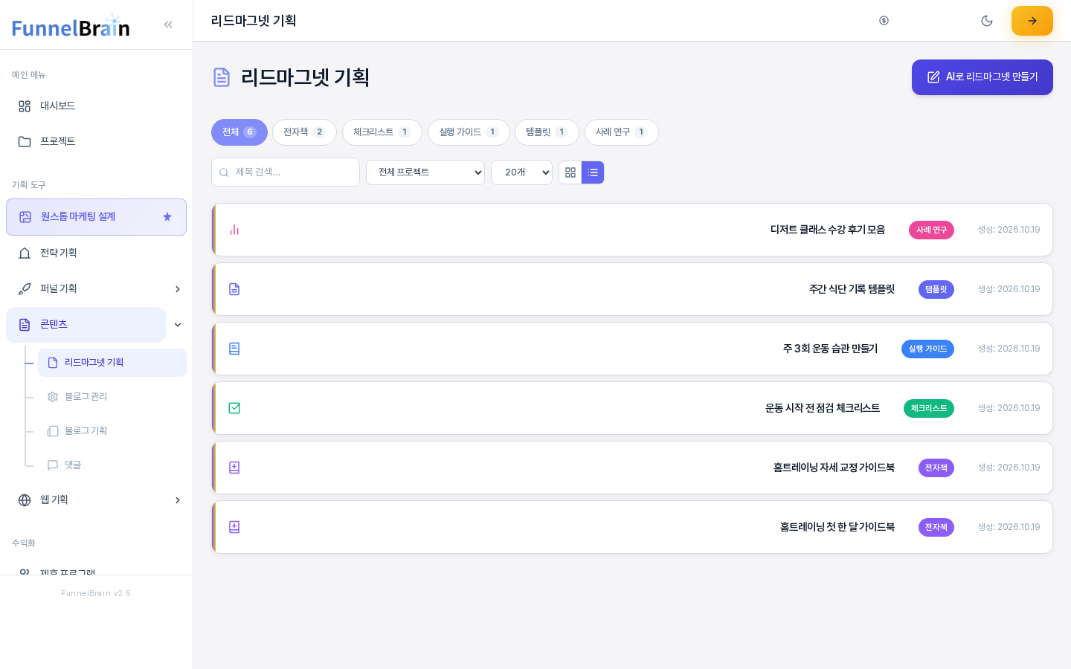
Task: Expand the 웹 기획 submenu chevron
Action: (x=178, y=500)
